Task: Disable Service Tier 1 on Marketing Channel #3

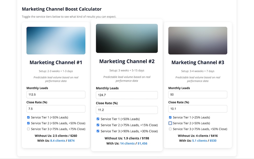Action: coord(170,117)
